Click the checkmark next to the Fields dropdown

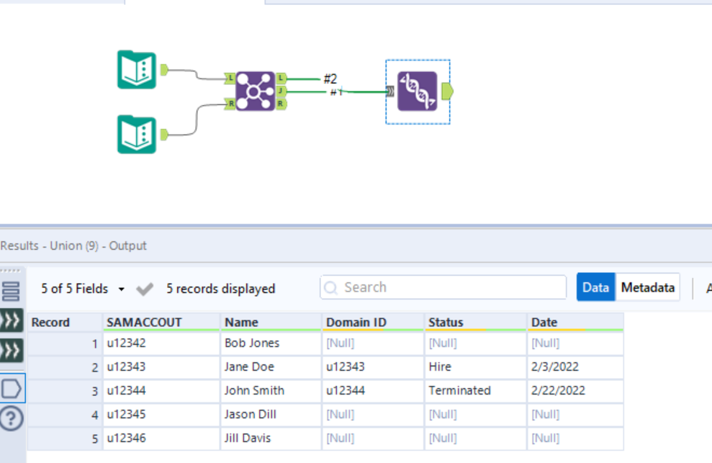click(x=144, y=288)
